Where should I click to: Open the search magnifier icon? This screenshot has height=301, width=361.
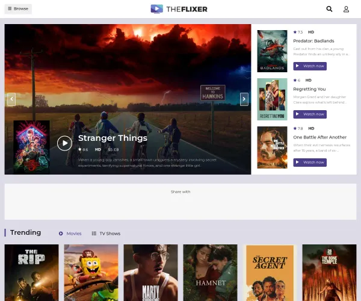(x=329, y=9)
